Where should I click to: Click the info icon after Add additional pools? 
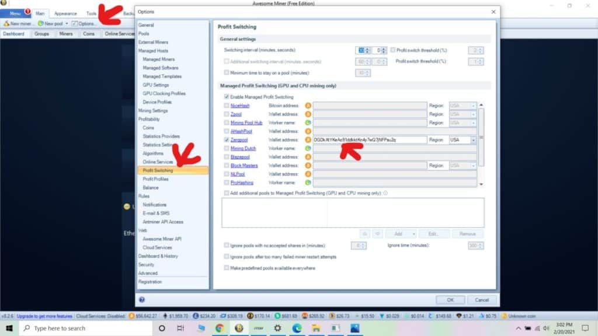pos(385,193)
